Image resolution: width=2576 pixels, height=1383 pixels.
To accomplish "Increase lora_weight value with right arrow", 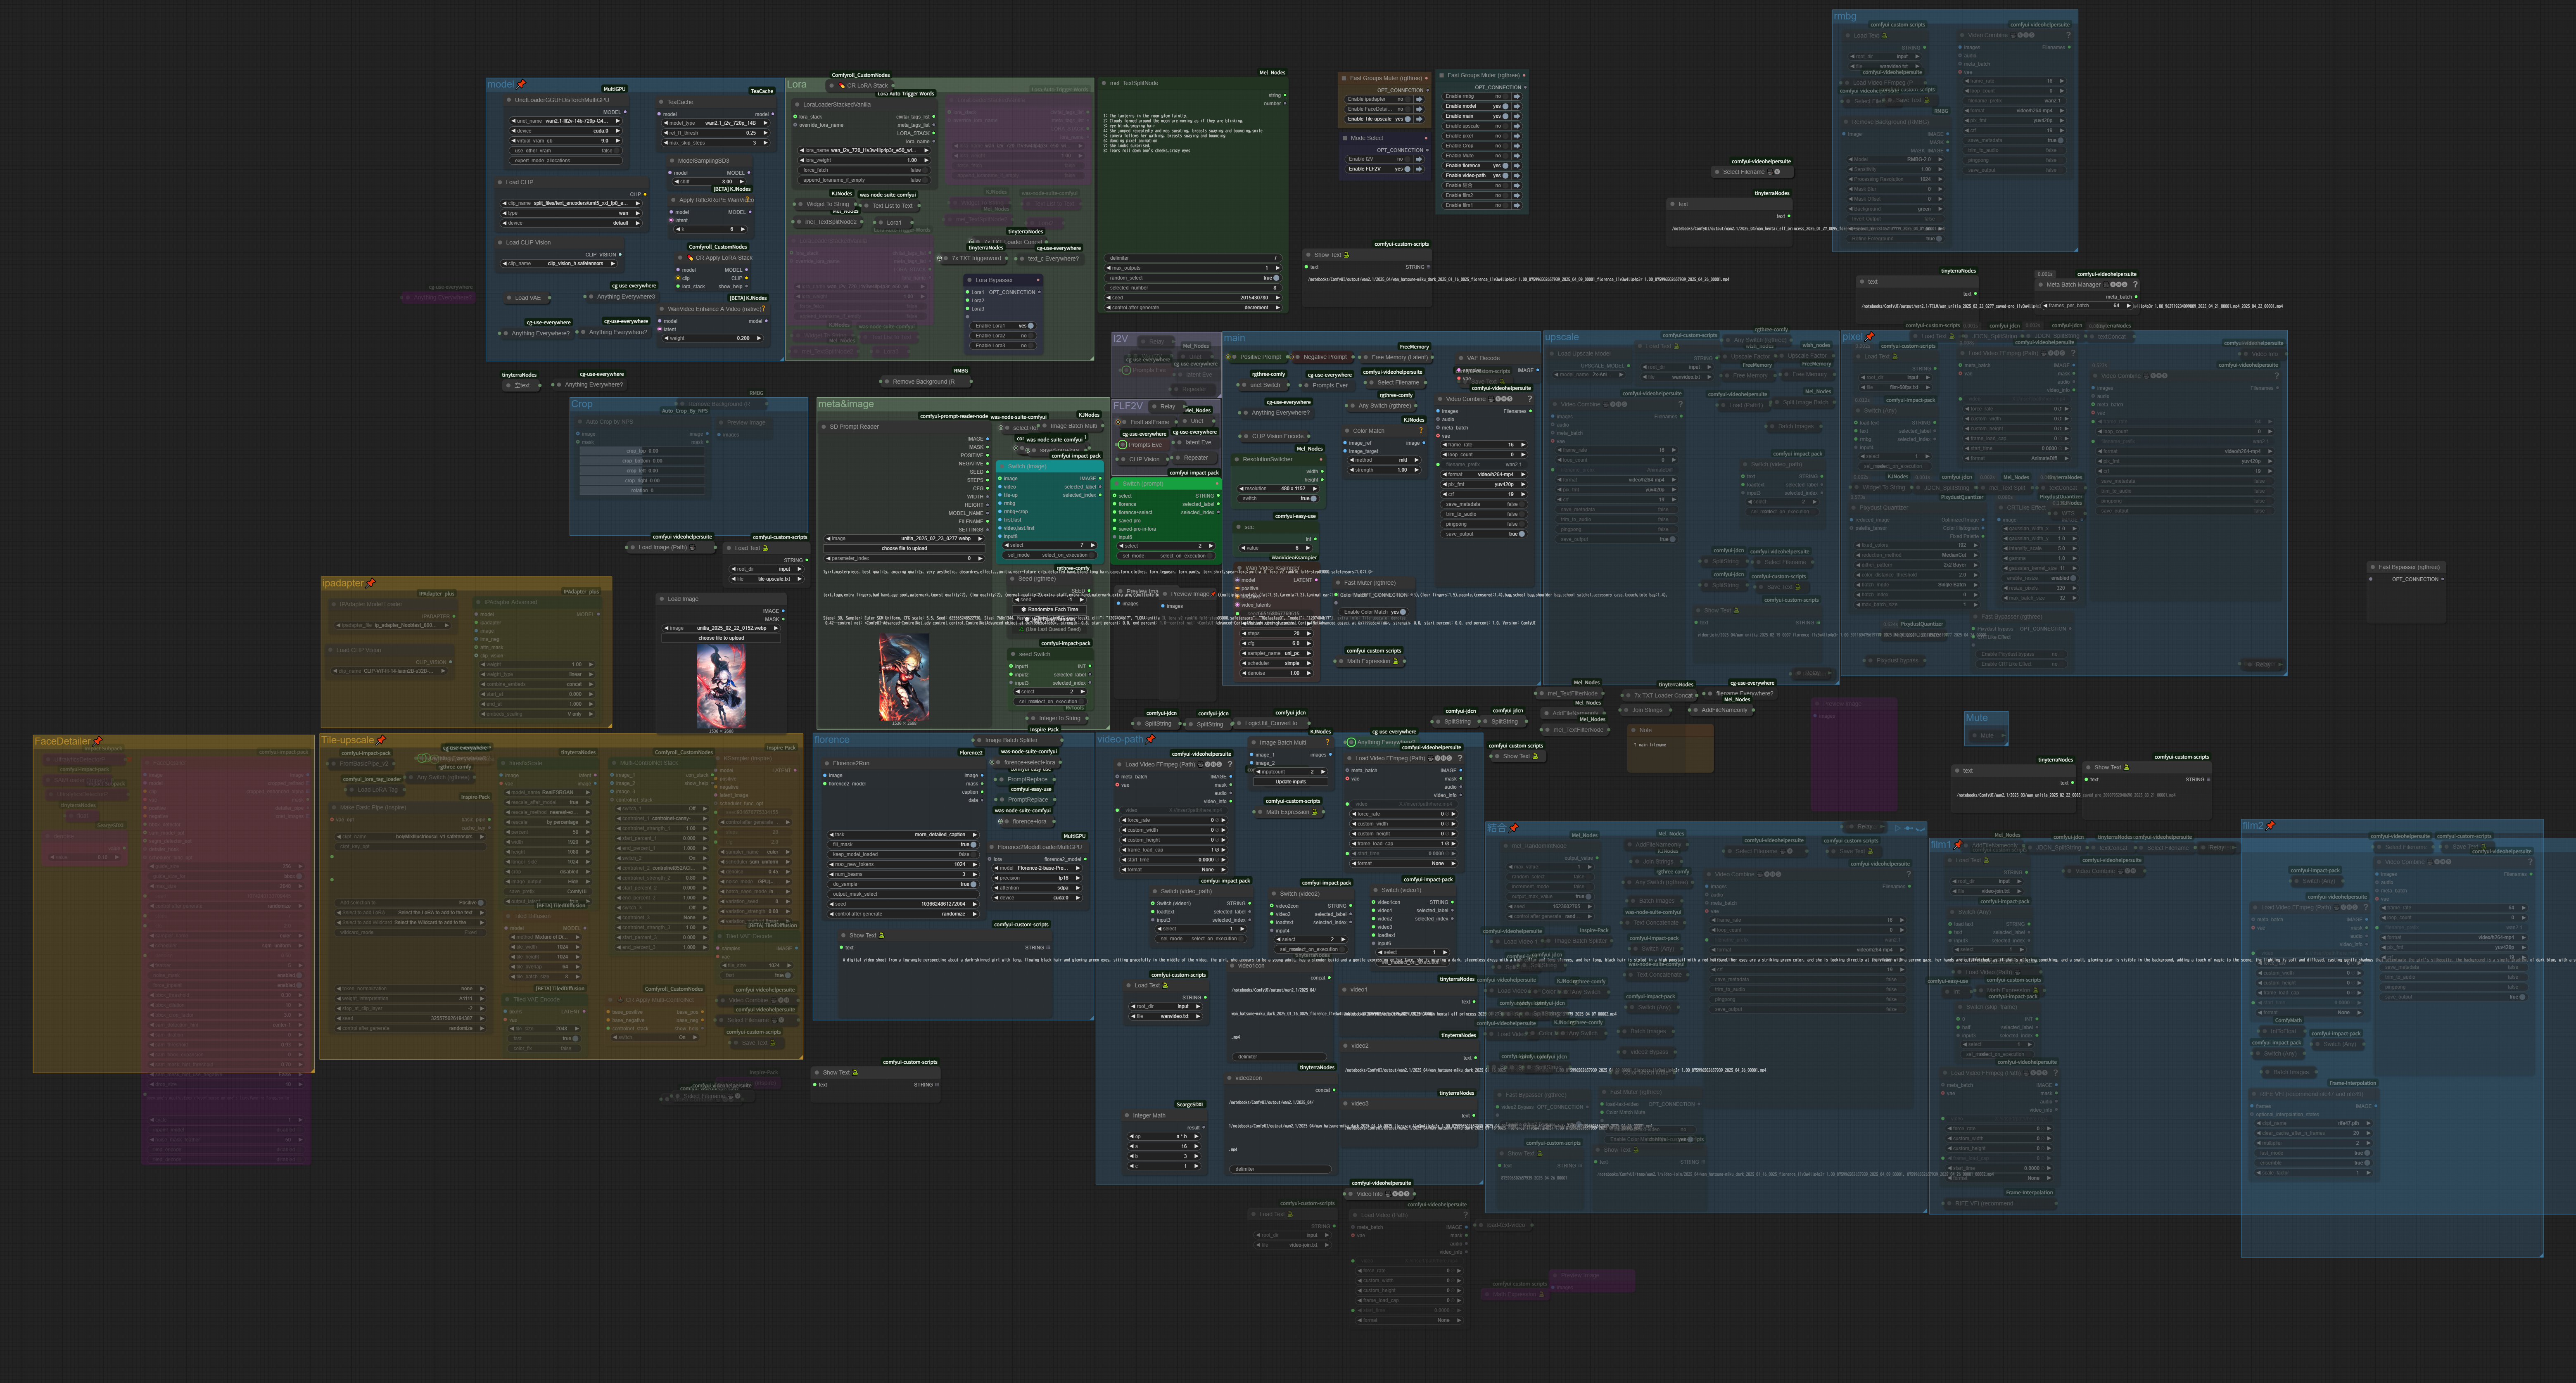I will tap(926, 160).
